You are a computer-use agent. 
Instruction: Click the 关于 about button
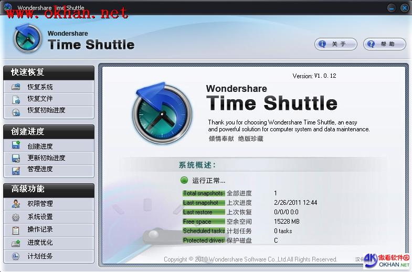336,44
